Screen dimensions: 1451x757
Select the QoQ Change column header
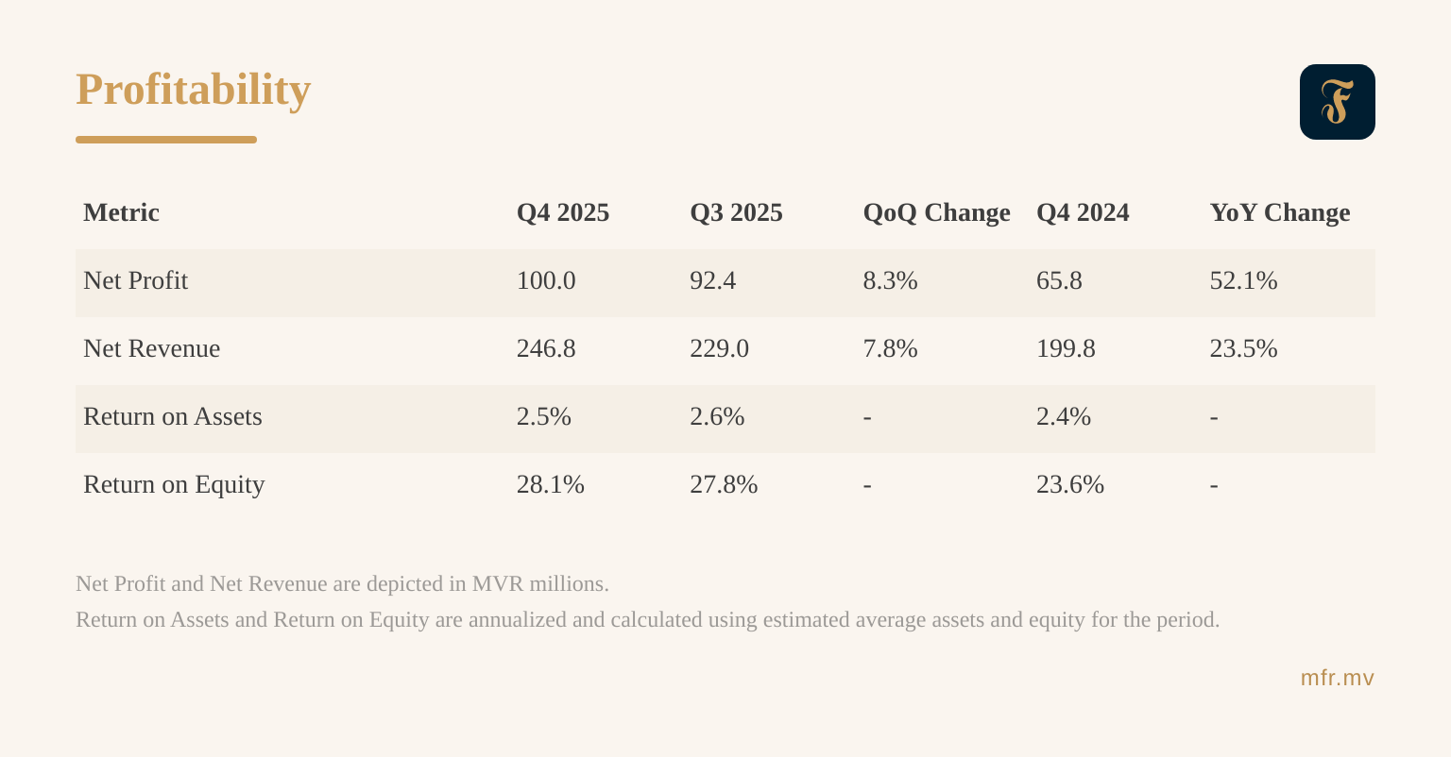tap(936, 212)
